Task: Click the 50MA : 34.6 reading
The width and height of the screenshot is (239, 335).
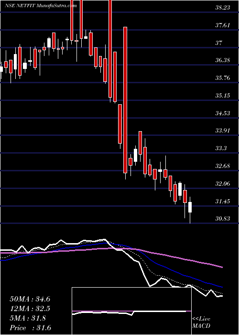Action: [x=30, y=299]
